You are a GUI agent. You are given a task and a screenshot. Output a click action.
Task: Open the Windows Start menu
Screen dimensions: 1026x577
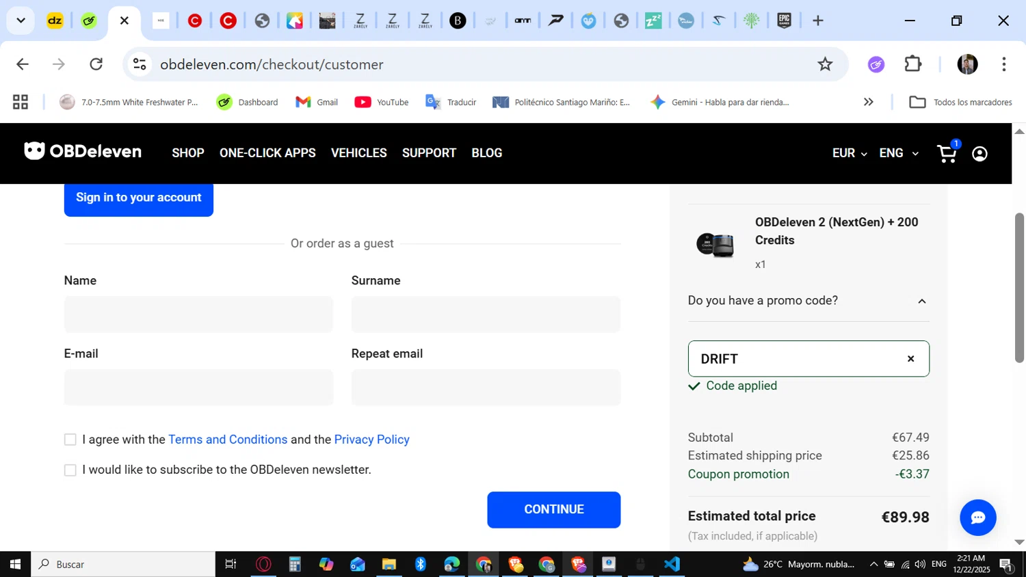point(15,564)
